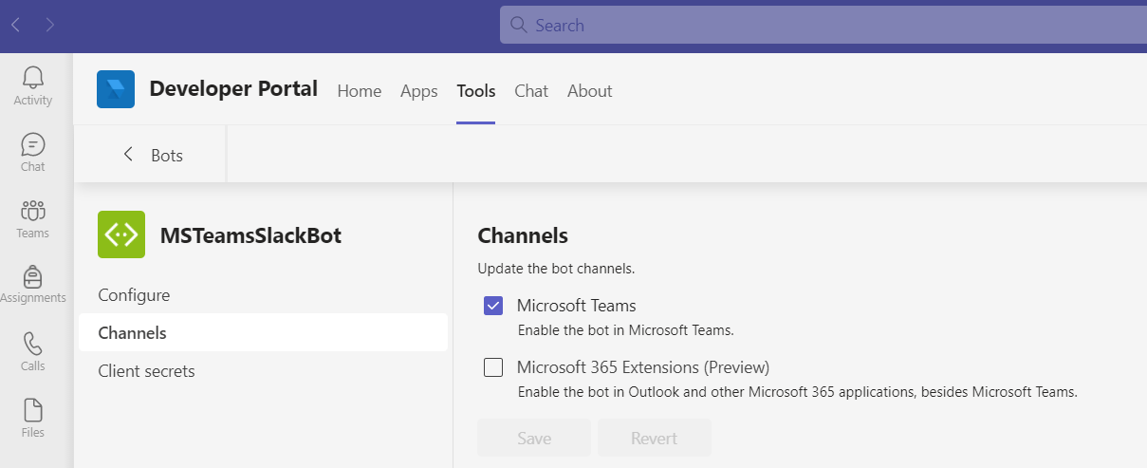Image resolution: width=1147 pixels, height=468 pixels.
Task: Focus the Search input field
Action: click(x=823, y=26)
